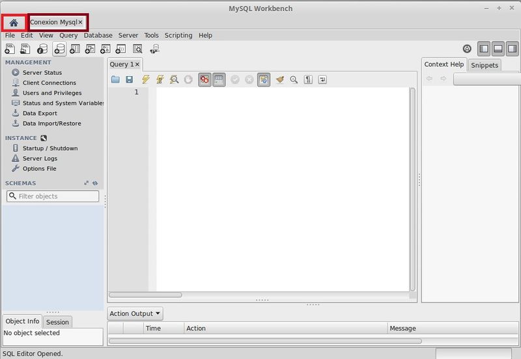Open the File menu
The image size is (521, 359).
(x=10, y=35)
